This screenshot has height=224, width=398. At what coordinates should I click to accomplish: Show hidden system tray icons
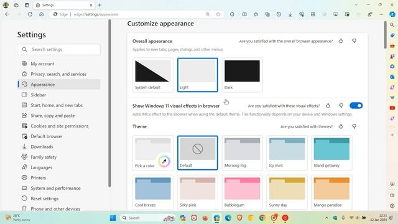pyautogui.click(x=326, y=218)
